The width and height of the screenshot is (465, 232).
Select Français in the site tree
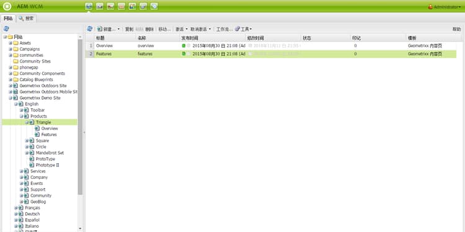pos(32,208)
